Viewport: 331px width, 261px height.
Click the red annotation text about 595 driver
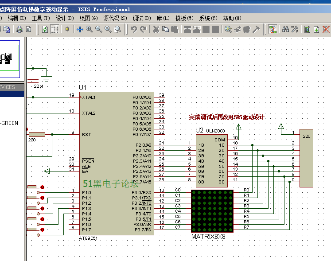[227, 117]
